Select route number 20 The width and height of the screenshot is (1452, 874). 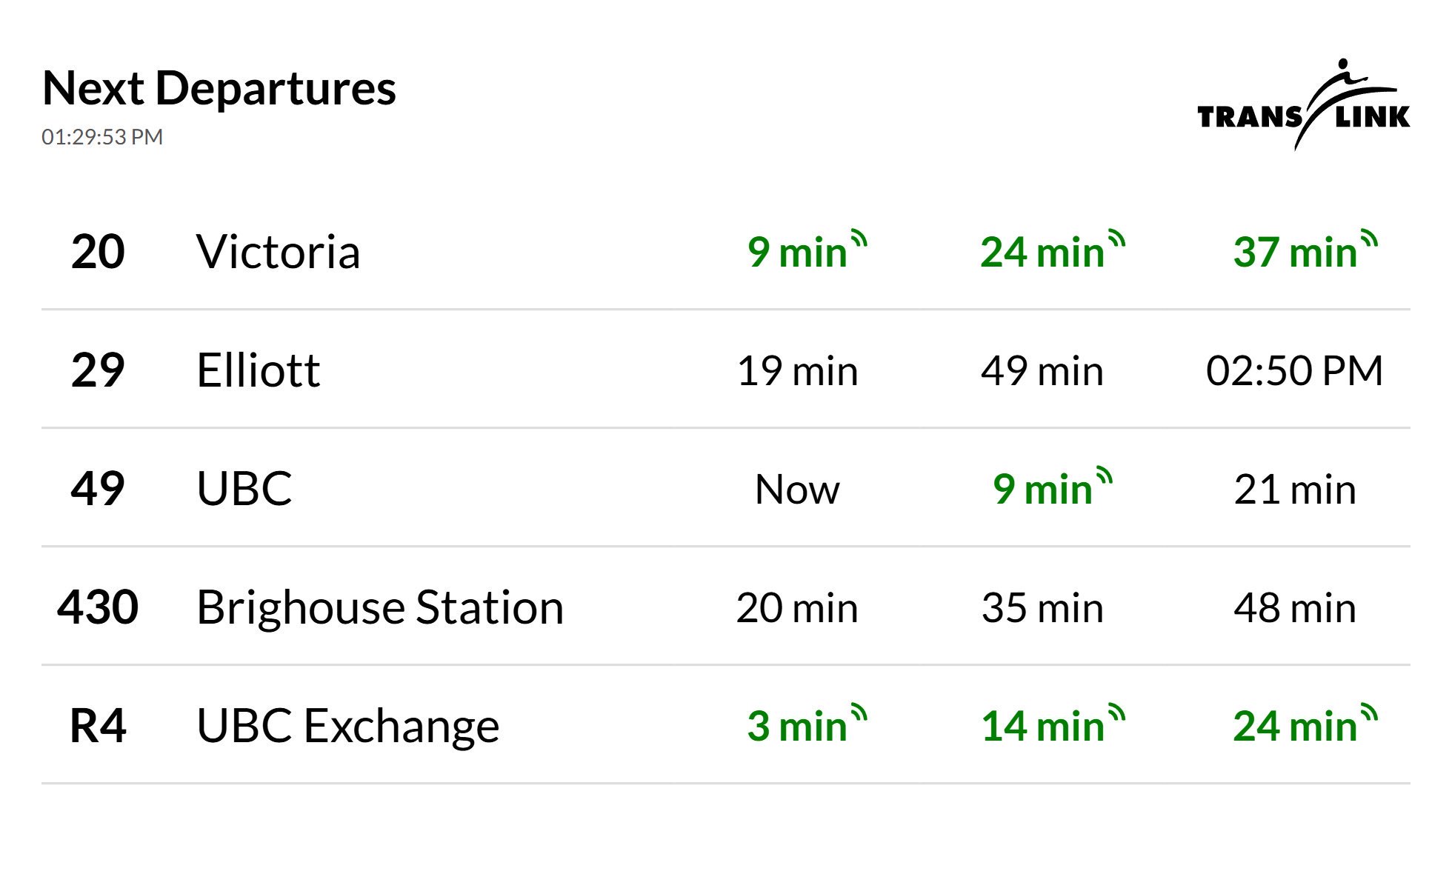[98, 252]
